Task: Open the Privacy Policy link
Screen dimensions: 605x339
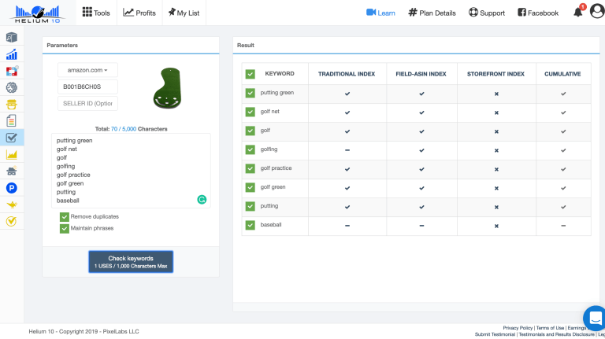Action: 518,328
